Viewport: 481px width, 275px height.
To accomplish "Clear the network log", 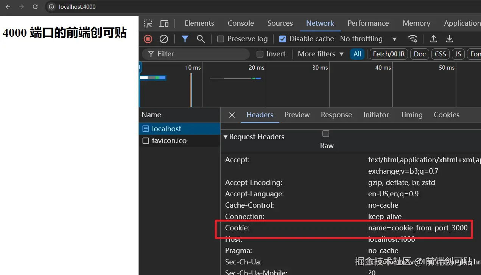I will pyautogui.click(x=163, y=39).
